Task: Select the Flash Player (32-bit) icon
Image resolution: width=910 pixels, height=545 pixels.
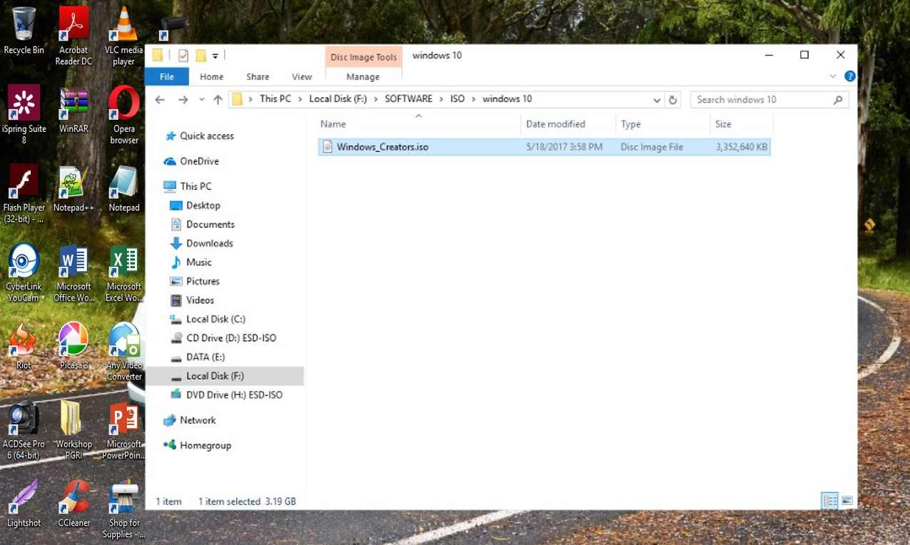Action: 24,193
